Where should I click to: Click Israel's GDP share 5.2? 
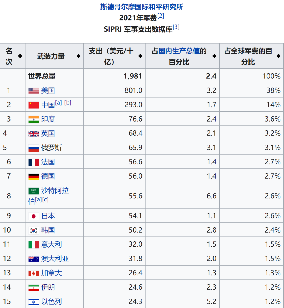click(x=211, y=301)
